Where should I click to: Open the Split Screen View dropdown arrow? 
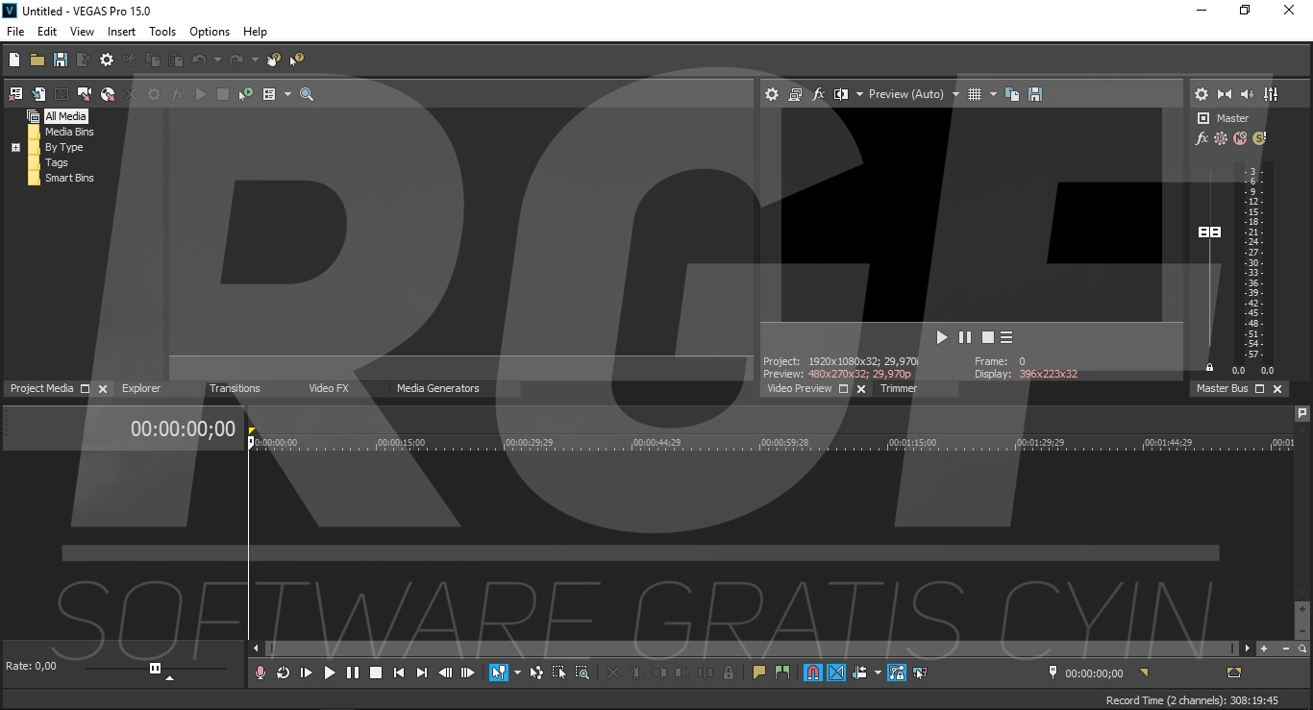(x=859, y=94)
